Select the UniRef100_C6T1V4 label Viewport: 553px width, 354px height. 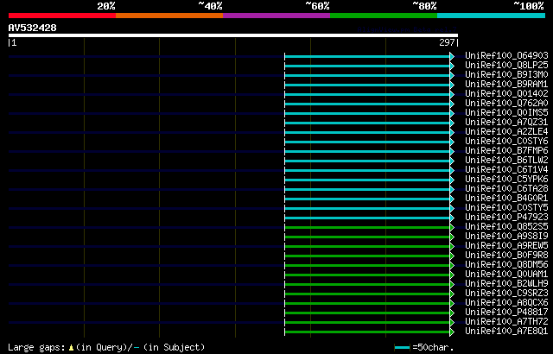(507, 170)
